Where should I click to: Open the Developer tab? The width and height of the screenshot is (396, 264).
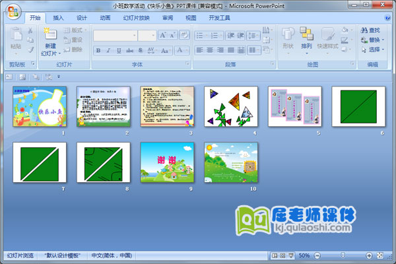[219, 18]
